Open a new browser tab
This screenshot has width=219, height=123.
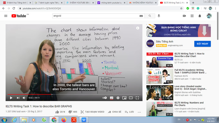click(x=193, y=3)
